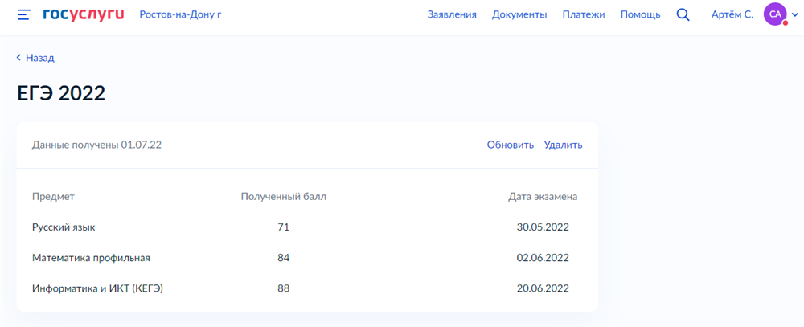Click Данные получены 01.07.22 text

point(97,145)
